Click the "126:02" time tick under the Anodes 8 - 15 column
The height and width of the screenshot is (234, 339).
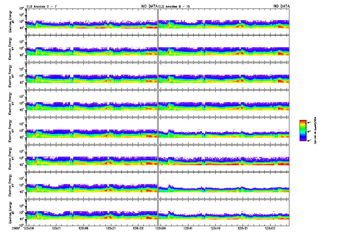tap(270, 228)
